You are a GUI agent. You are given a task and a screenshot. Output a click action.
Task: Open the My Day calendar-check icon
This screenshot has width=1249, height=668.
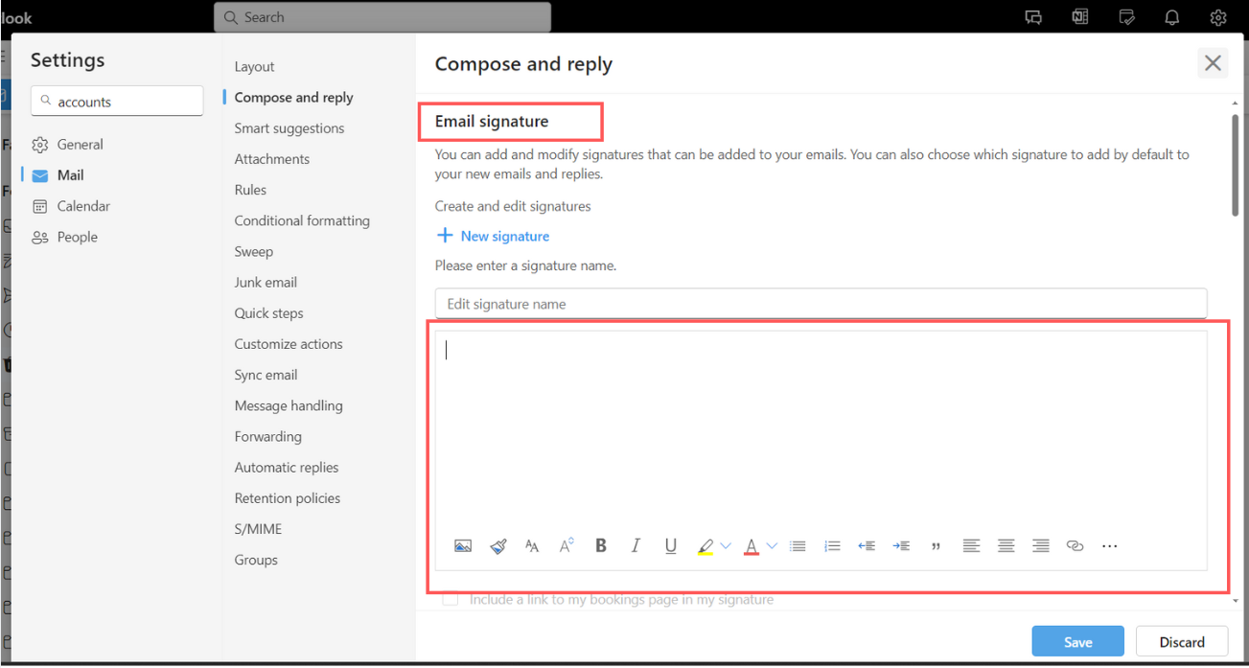point(1127,17)
